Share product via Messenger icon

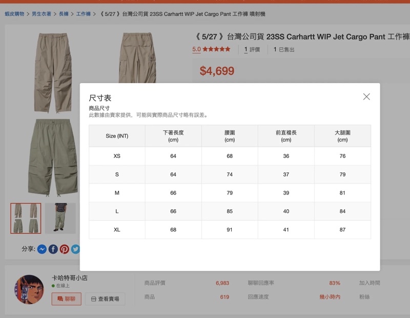tap(42, 249)
